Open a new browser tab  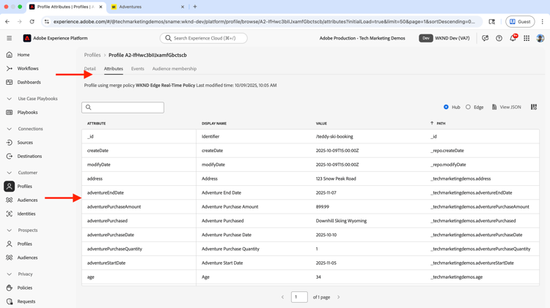click(x=195, y=7)
